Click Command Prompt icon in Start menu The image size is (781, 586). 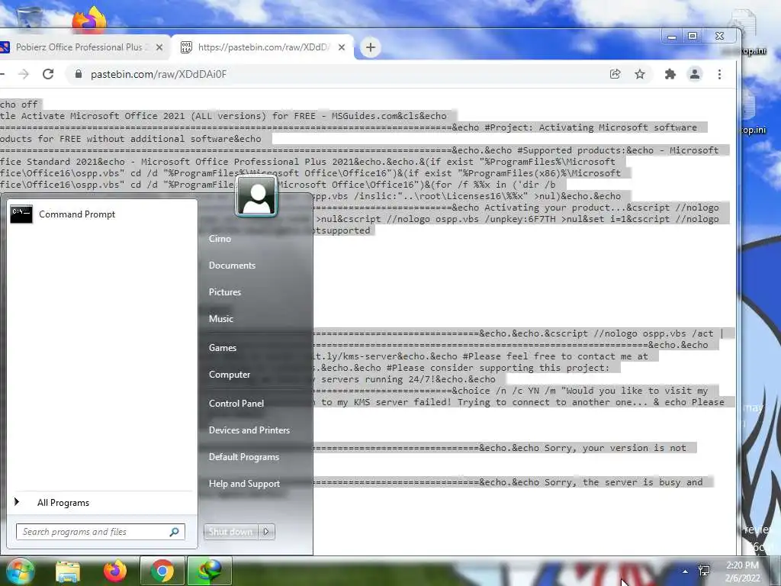click(x=21, y=214)
